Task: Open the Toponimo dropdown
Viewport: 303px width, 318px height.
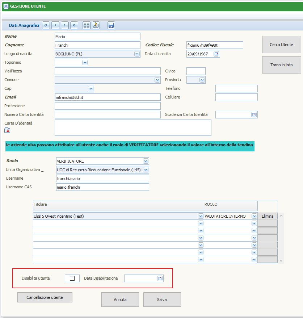Action: (85, 62)
